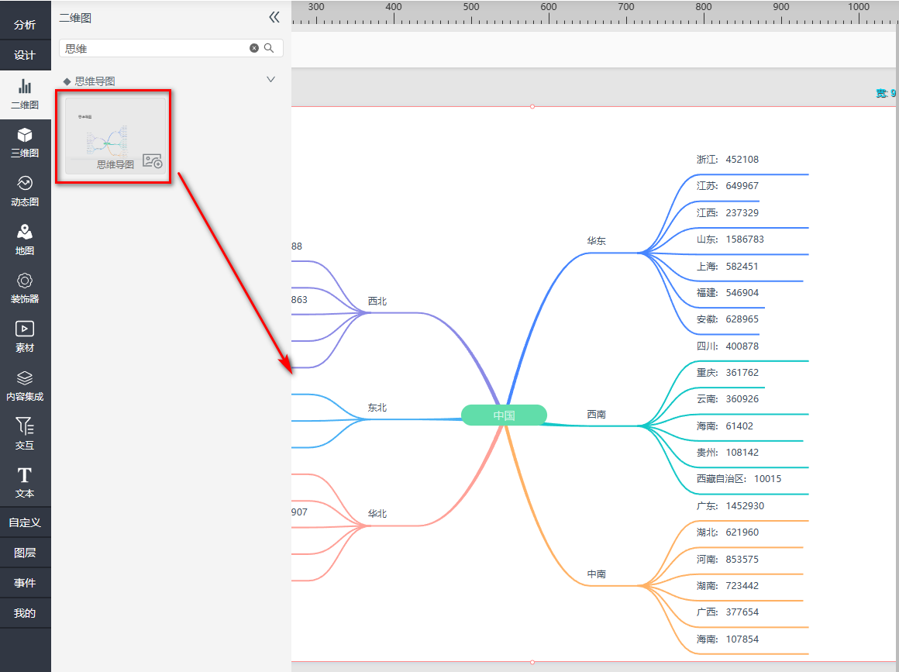
Task: Click the search input containing 思维
Action: (155, 48)
